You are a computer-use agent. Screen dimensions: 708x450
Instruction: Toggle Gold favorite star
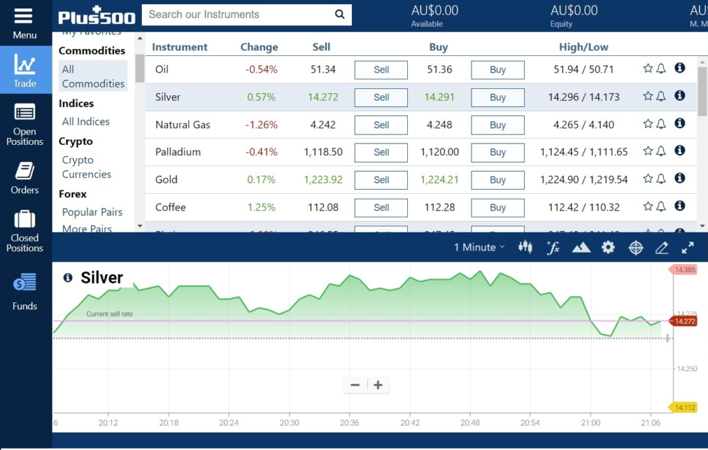click(648, 179)
